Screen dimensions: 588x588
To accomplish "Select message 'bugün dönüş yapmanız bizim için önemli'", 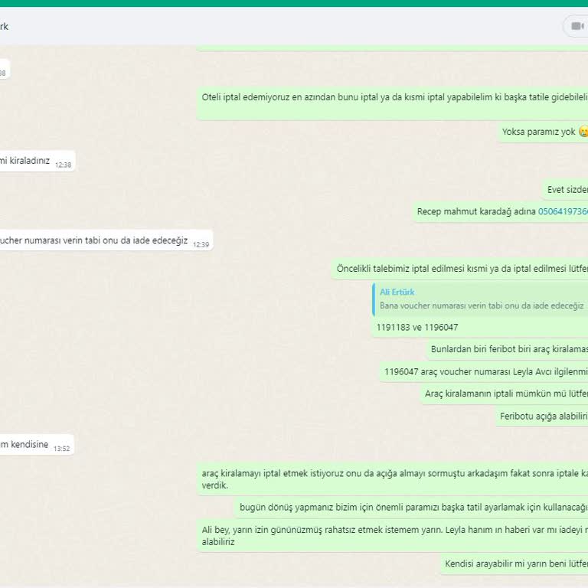I will pos(411,508).
